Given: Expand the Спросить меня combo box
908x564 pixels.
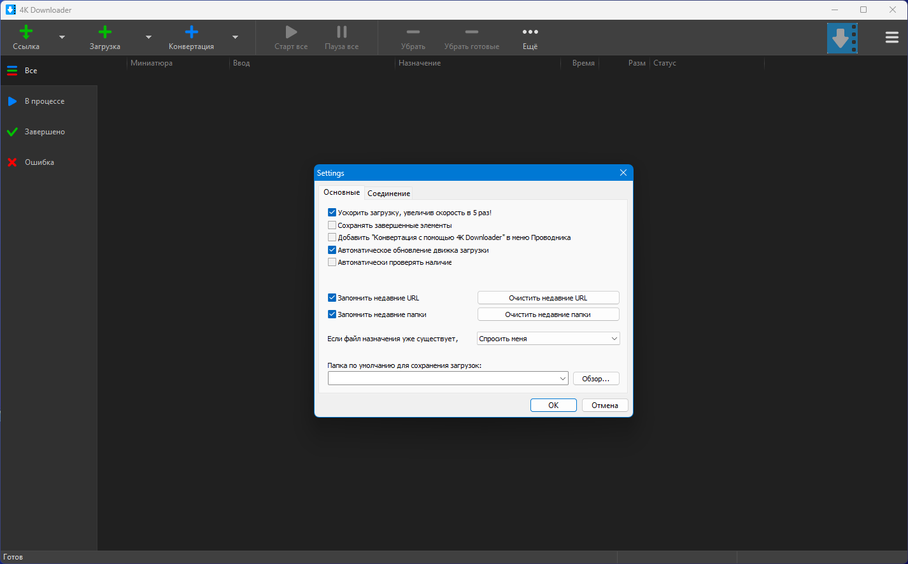Looking at the screenshot, I should click(548, 339).
